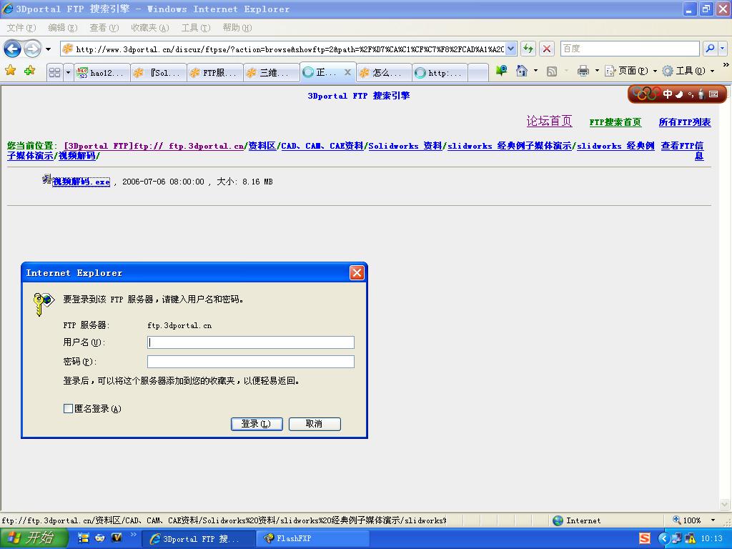The image size is (732, 549).
Task: Open the 编辑(E) menu
Action: [63, 28]
